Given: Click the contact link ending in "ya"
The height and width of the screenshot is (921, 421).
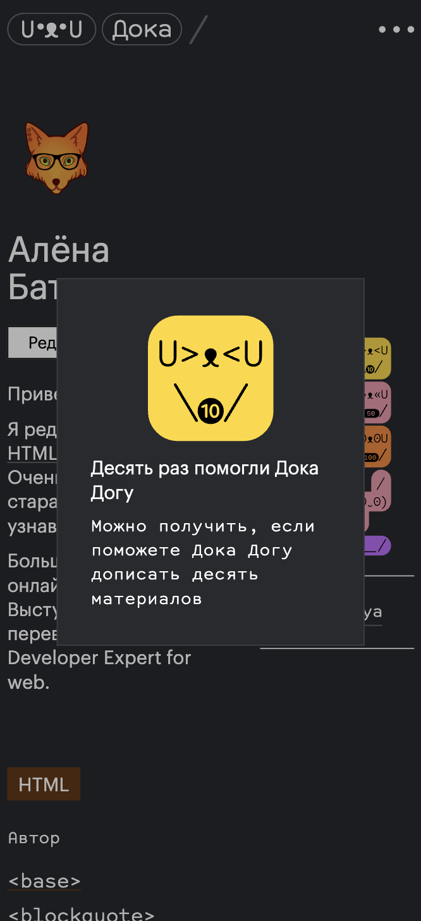Looking at the screenshot, I should click(373, 612).
